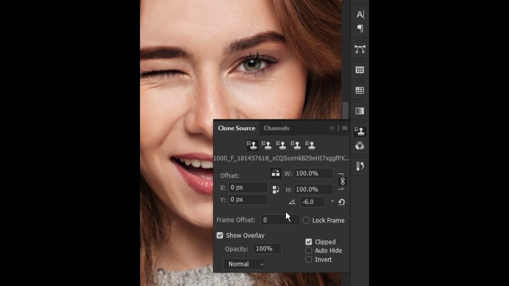Click the Y offset input field
Screen dimensions: 509x286
248,199
